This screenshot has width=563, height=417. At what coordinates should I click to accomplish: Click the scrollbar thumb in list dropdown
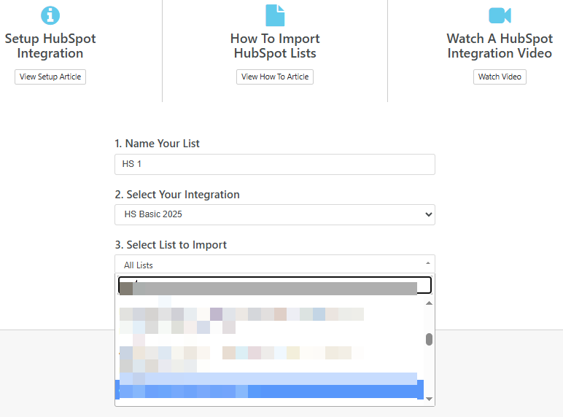pos(429,339)
